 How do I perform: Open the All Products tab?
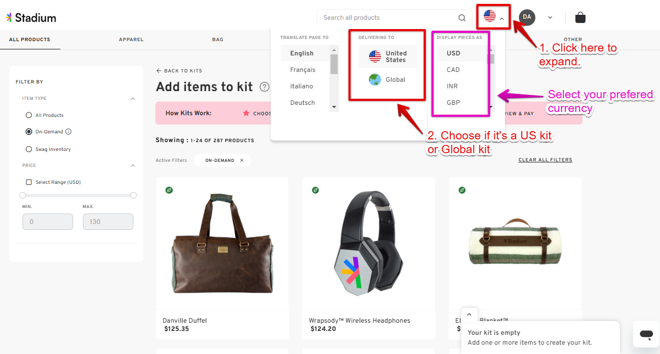click(x=30, y=40)
